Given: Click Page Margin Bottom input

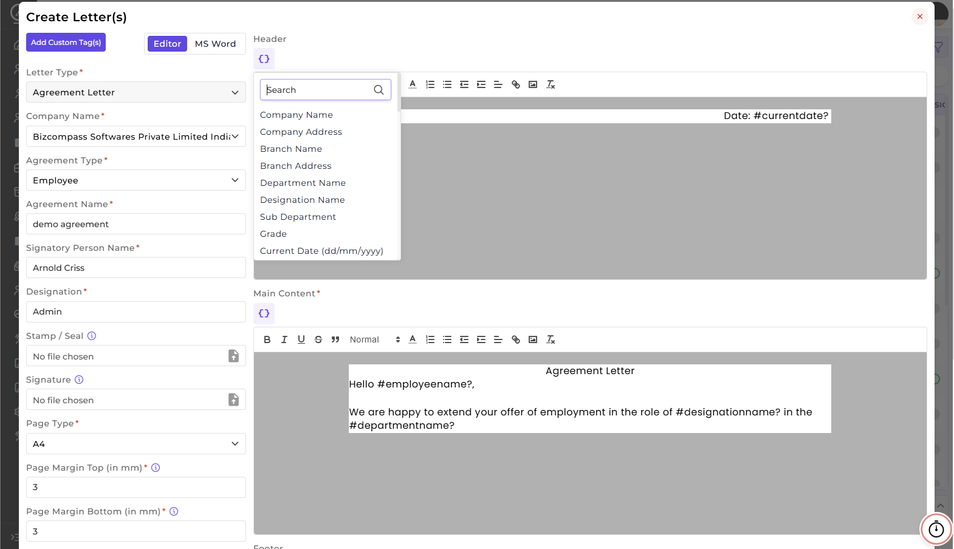Looking at the screenshot, I should coord(136,531).
